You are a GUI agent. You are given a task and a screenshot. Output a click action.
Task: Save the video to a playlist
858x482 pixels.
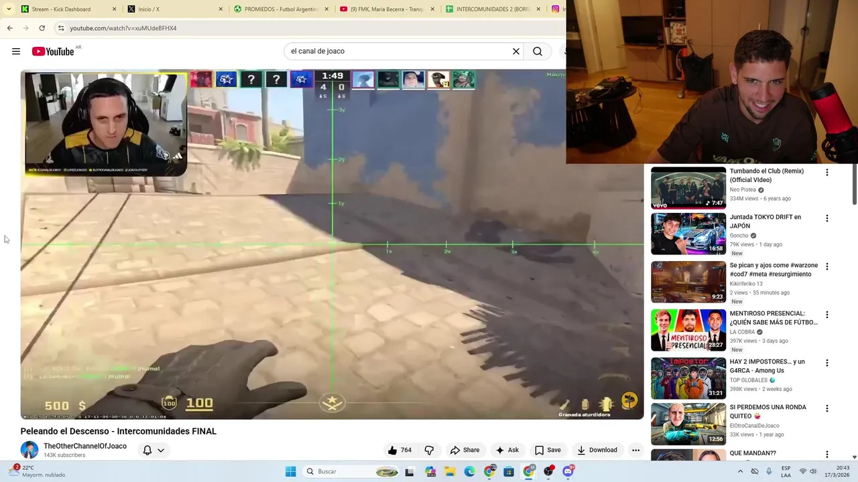[x=548, y=450]
